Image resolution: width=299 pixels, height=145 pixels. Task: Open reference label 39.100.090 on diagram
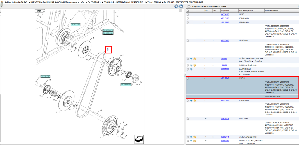pyautogui.click(x=108, y=33)
